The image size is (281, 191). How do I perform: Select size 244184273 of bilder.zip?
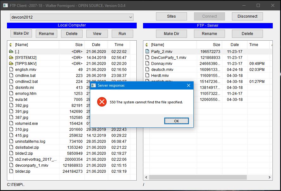point(72,171)
